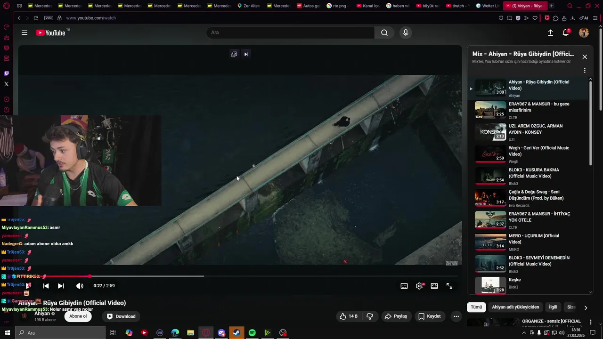Screen dimensions: 603x339
Task: Toggle the VPN badge in address bar
Action: pos(49,18)
